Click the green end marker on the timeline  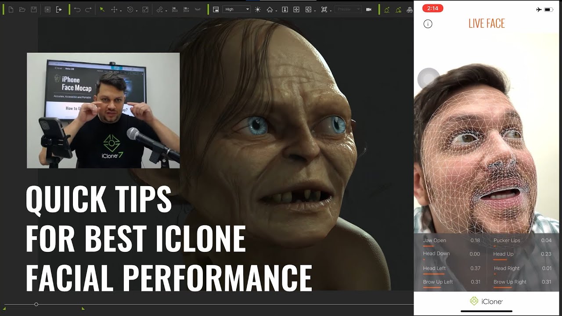pyautogui.click(x=83, y=309)
